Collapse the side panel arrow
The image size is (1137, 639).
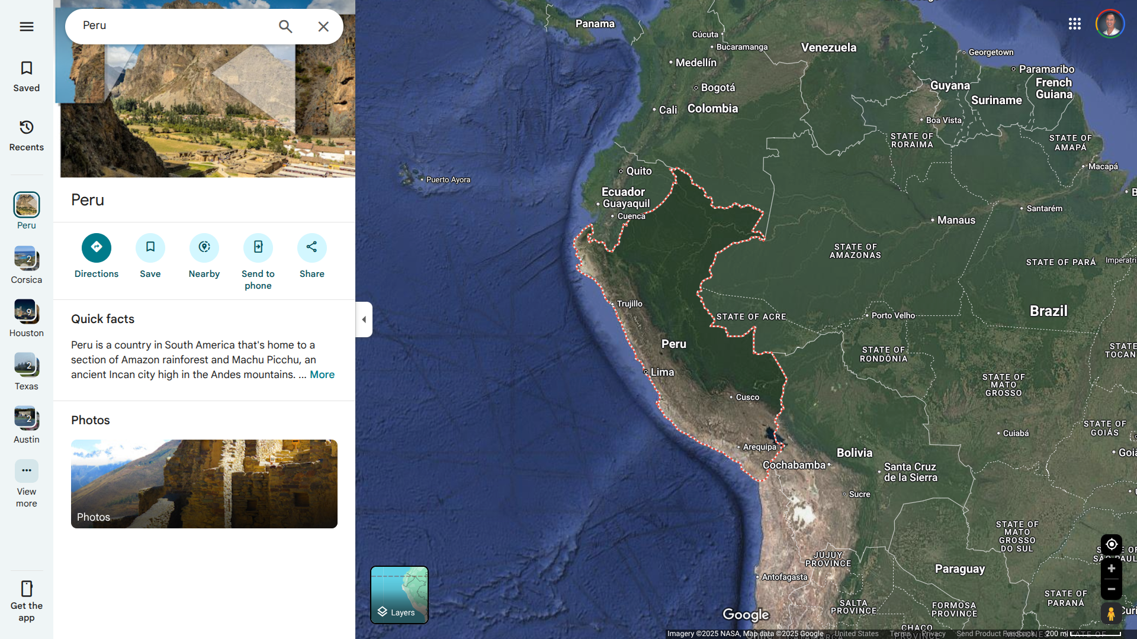point(364,319)
